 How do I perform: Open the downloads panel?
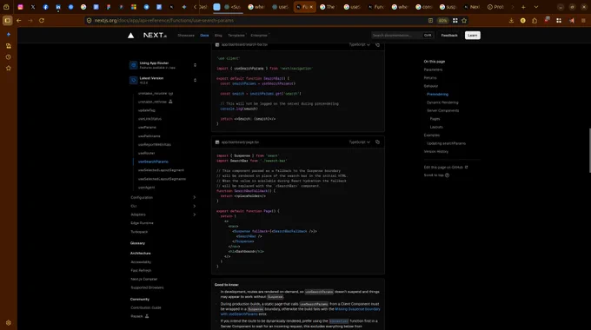click(x=511, y=20)
